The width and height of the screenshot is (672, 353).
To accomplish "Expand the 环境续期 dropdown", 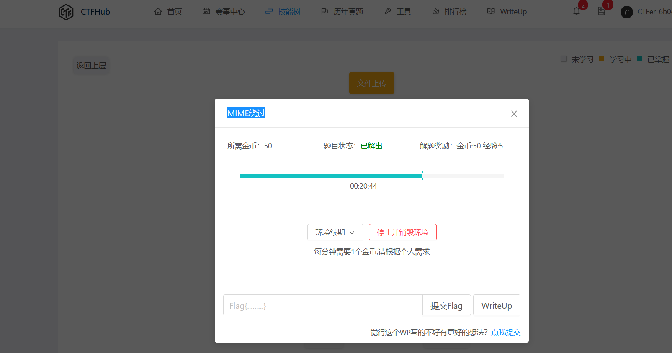I will (335, 232).
